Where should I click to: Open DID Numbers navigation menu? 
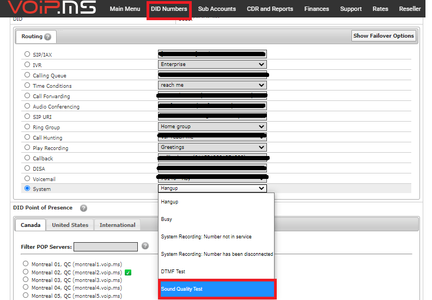[x=169, y=9]
